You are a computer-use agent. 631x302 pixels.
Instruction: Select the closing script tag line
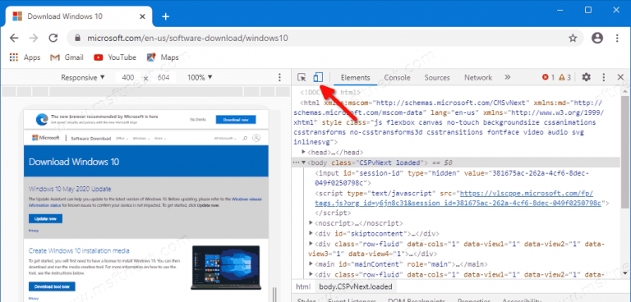[333, 213]
